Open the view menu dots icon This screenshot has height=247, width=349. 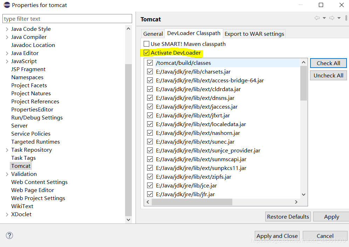coord(346,18)
